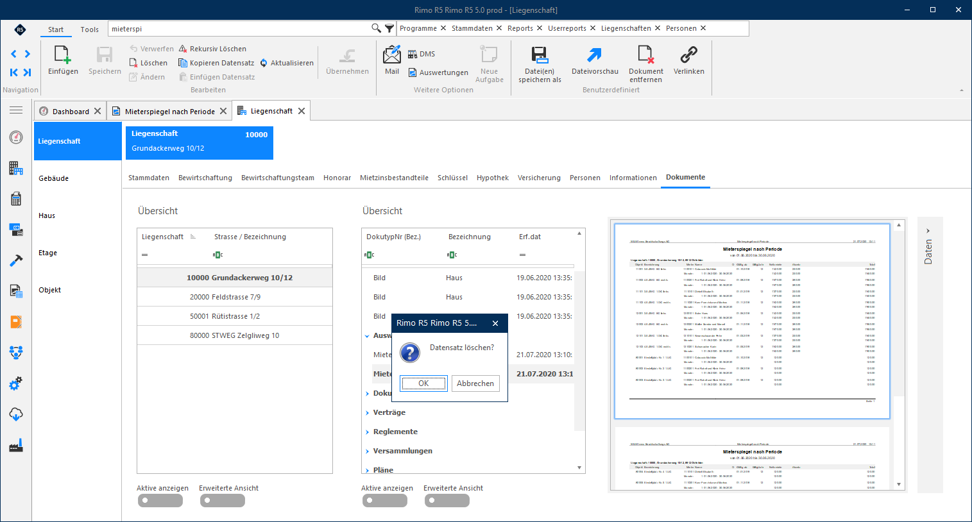Toggle Aktive anzeigen under the document list
The height and width of the screenshot is (522, 972).
coord(385,501)
